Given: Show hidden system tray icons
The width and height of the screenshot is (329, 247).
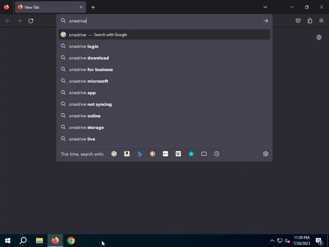Looking at the screenshot, I should (x=272, y=241).
